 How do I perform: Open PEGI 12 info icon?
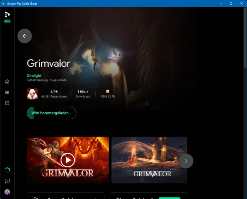(x=113, y=96)
